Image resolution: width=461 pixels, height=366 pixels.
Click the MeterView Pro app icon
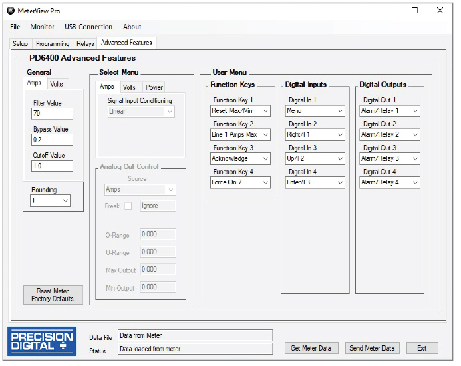tap(10, 11)
